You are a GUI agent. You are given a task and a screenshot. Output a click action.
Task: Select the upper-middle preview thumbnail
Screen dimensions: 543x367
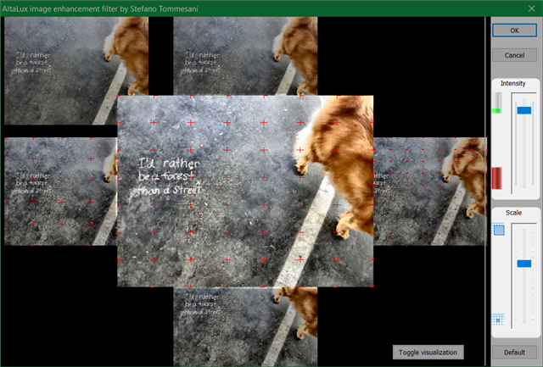[x=245, y=56]
